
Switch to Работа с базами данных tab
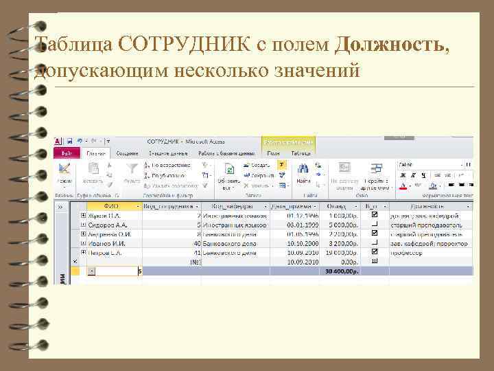coord(226,153)
